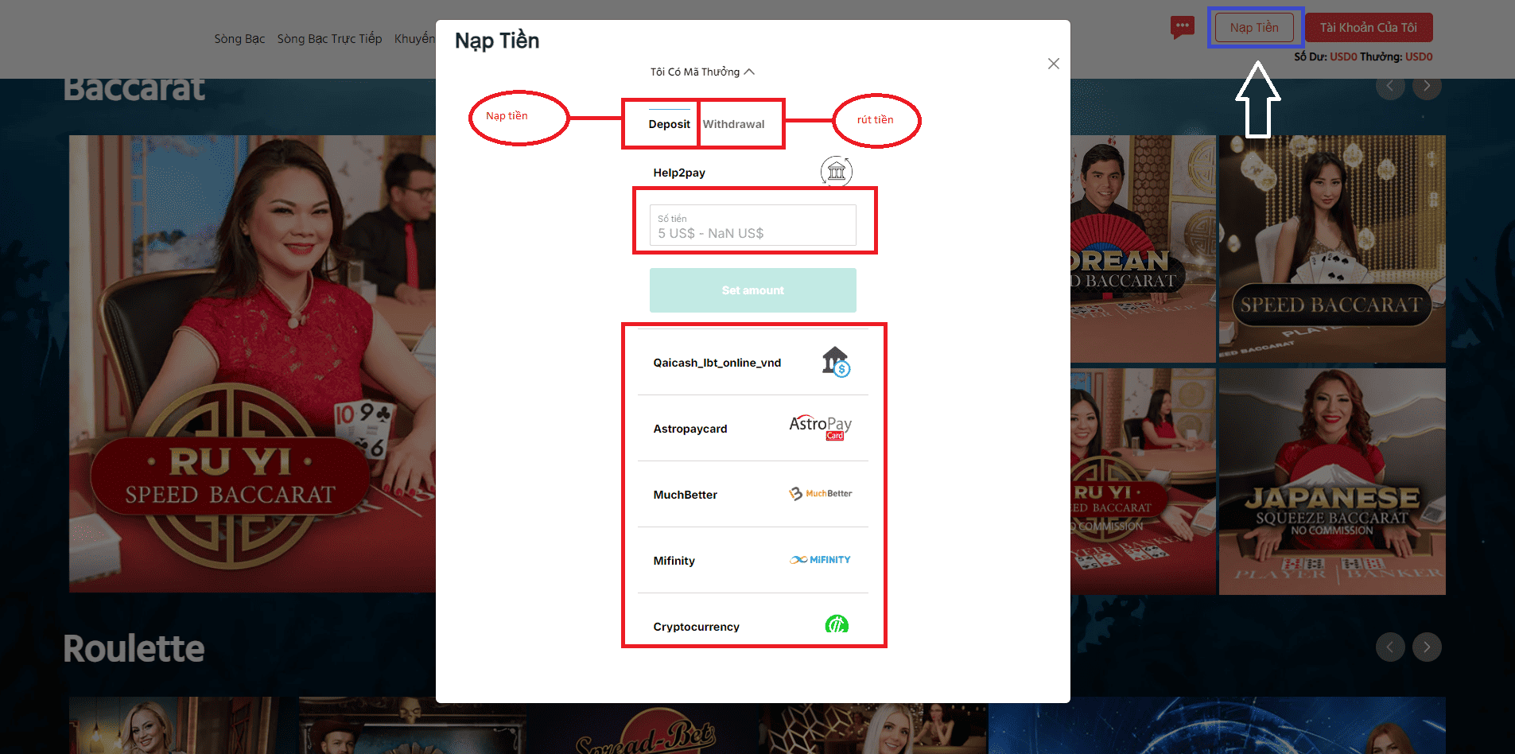Choose the AstroPay Card logo

(x=820, y=428)
